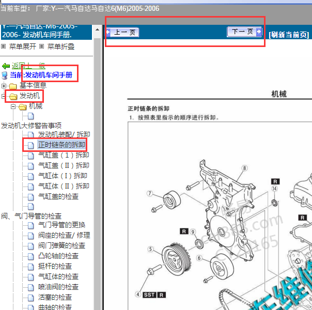Open 气缸体（II）拆卸 page
Screen dimensions: 312x310
coord(64,186)
